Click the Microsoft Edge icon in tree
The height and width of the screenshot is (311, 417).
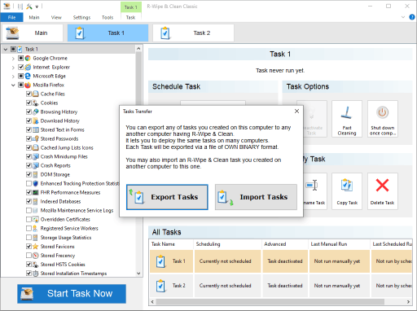[x=28, y=76]
